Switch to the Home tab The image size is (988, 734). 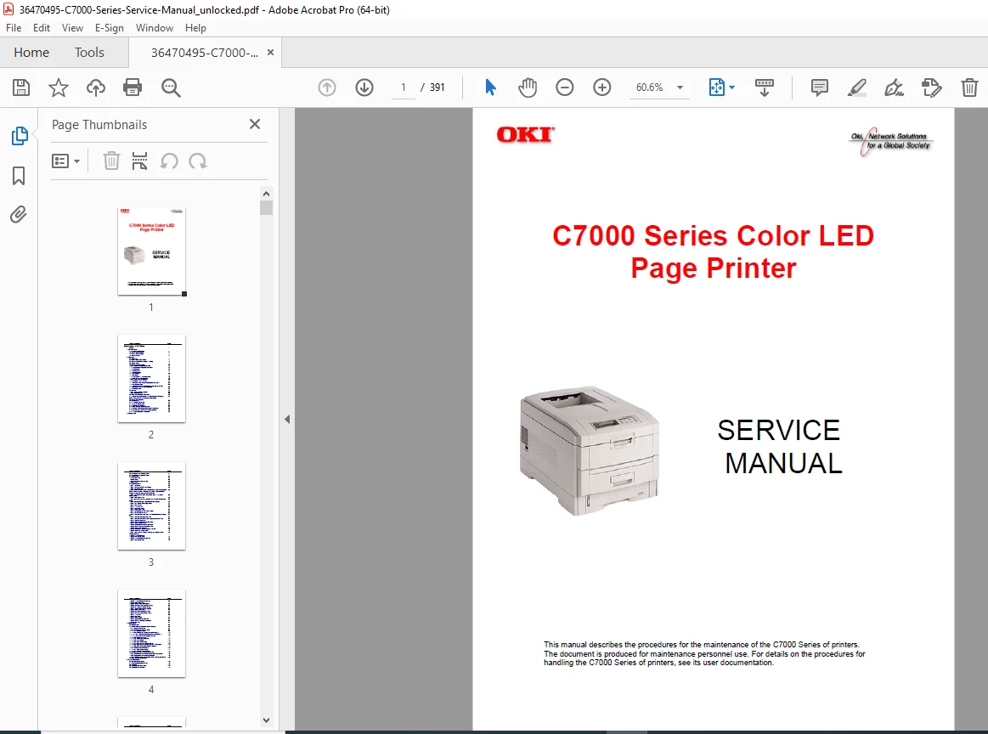coord(31,53)
